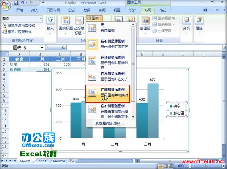Click the 三维旋转 3D rotation icon

155,31
